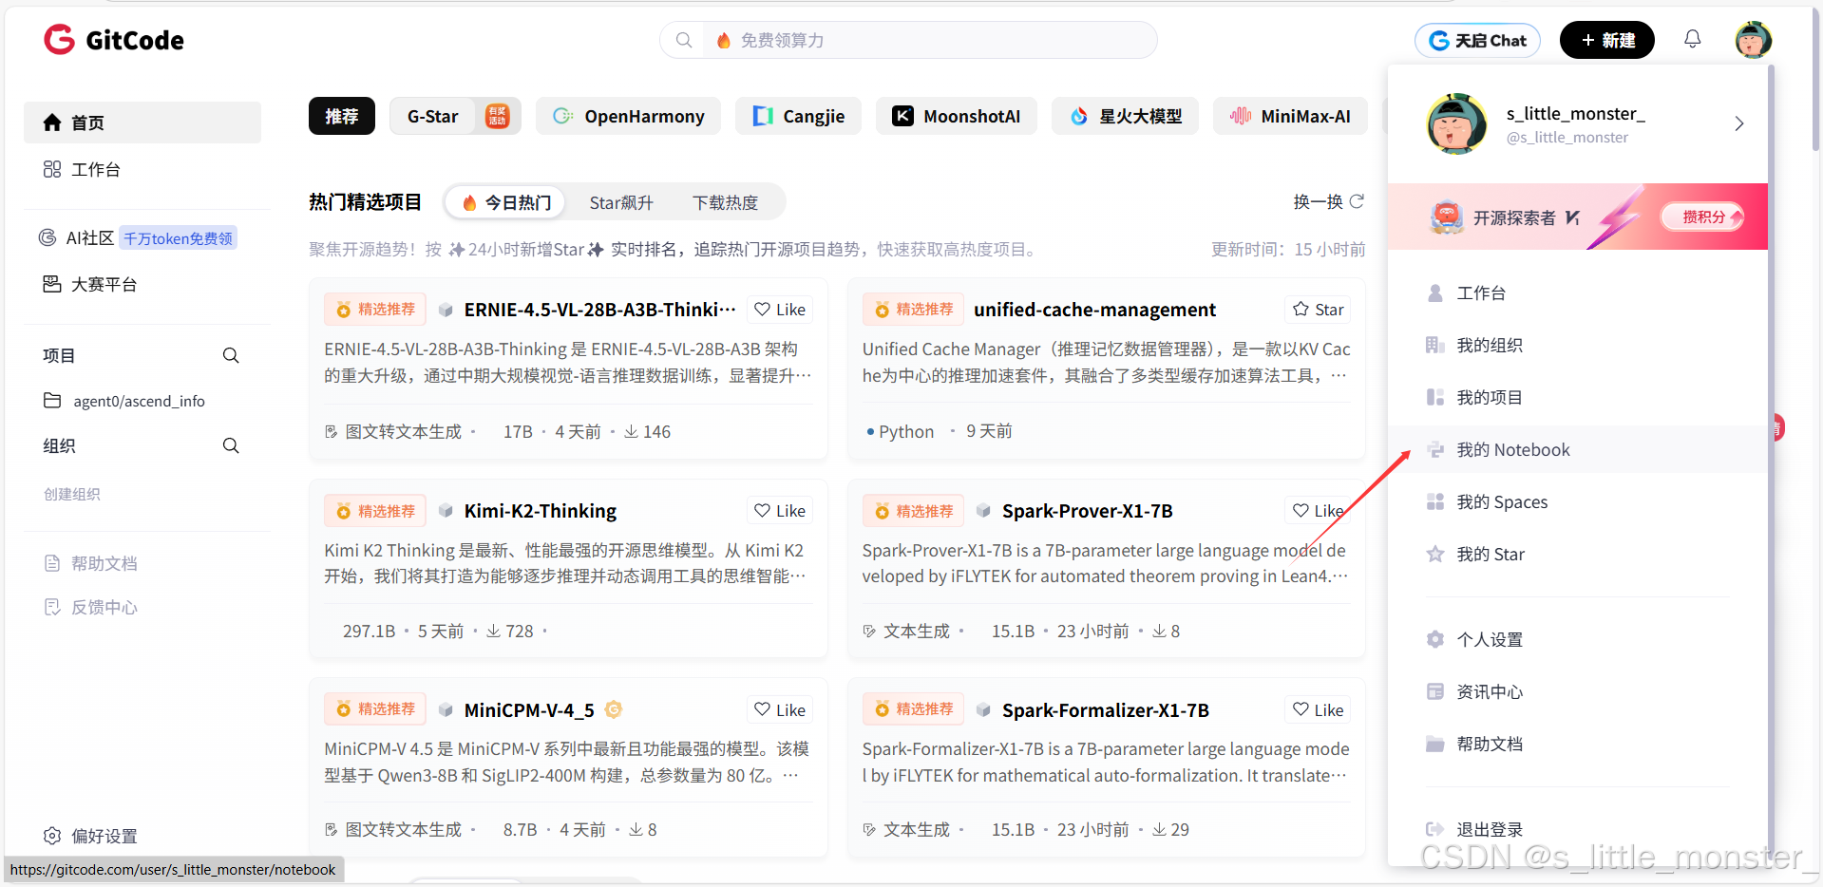Open 工作台 in the user menu
This screenshot has height=887, width=1823.
[x=1481, y=293]
